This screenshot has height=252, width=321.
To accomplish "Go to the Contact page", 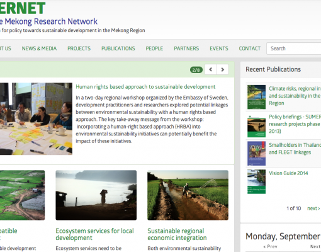I will click(x=250, y=49).
